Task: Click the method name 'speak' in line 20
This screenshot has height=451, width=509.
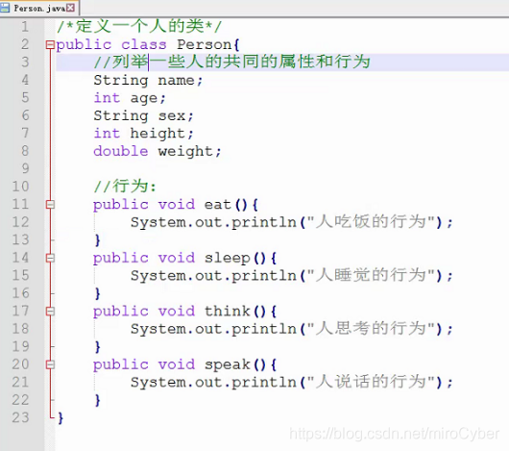Action: coord(227,364)
